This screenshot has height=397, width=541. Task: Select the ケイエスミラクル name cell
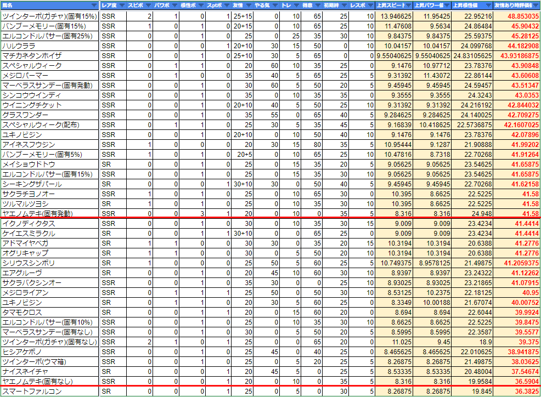pos(50,234)
